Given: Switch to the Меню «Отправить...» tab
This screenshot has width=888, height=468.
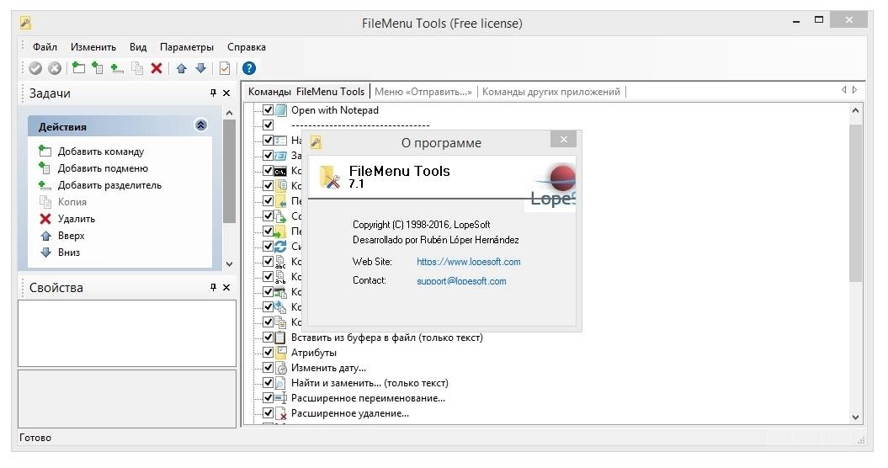Looking at the screenshot, I should point(423,91).
